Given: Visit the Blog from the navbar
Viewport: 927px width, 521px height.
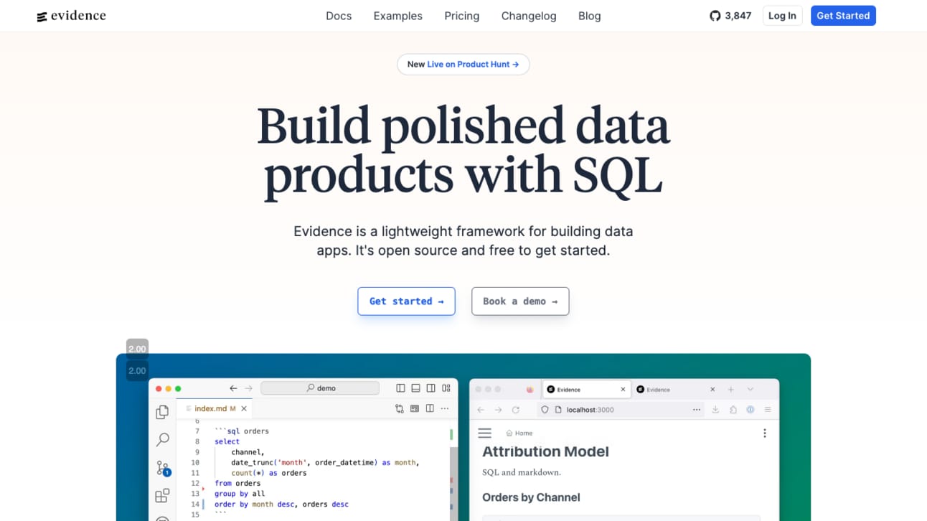Looking at the screenshot, I should [590, 16].
